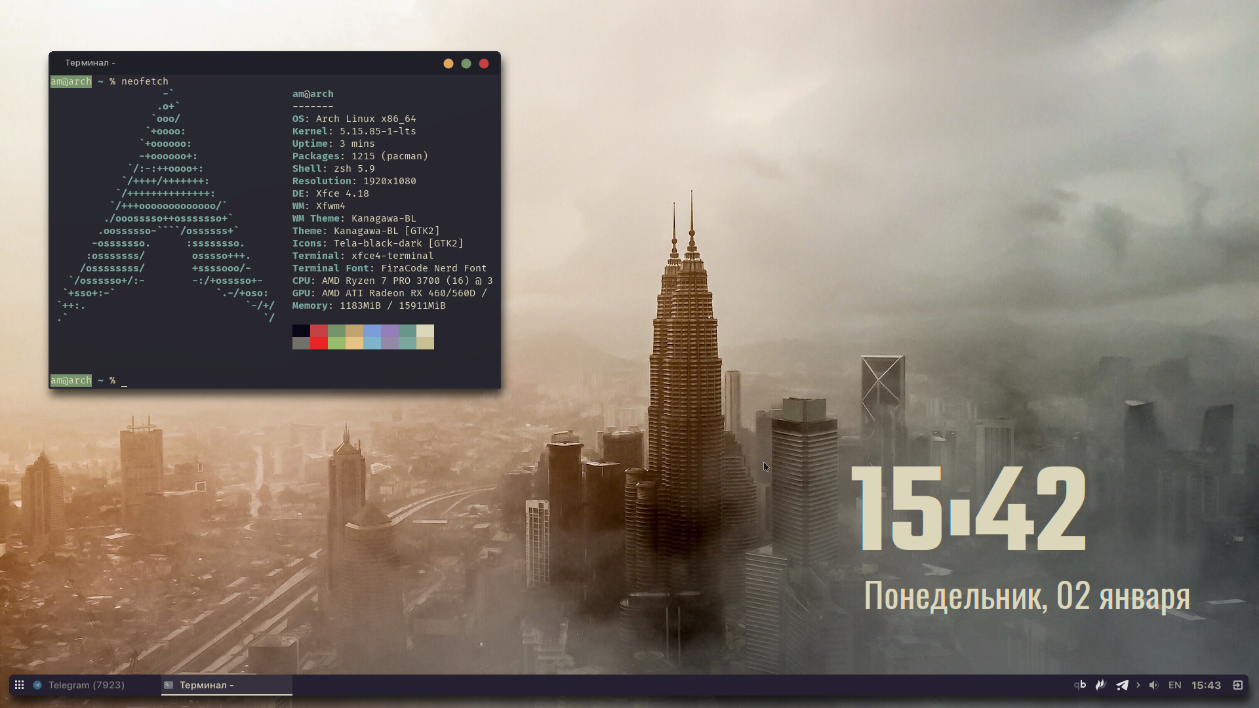Open the applications grid menu in the panel
1259x708 pixels.
point(20,685)
